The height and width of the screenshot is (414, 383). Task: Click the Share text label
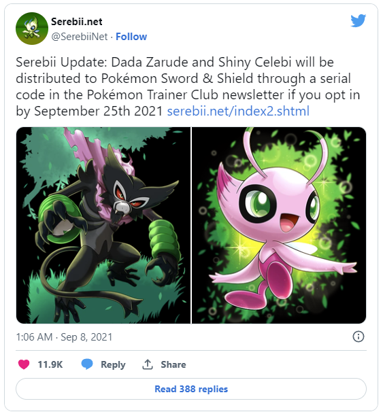tap(173, 364)
